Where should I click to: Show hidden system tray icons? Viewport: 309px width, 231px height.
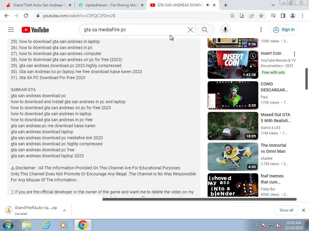coord(256,225)
